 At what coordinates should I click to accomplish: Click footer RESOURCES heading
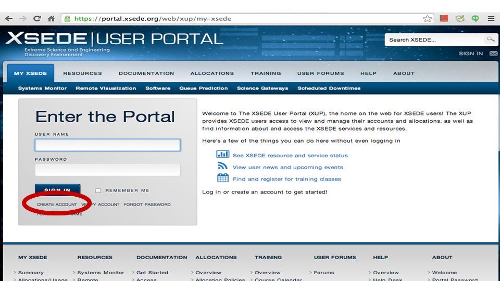95,257
